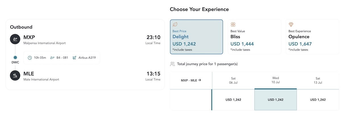Click the MXP - MLE route header cell
This screenshot has width=341, height=123.
pos(191,80)
